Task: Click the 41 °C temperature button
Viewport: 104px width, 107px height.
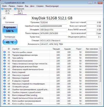Action: click(10, 42)
